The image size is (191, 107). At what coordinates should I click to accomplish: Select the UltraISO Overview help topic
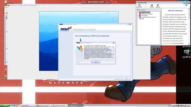(146, 12)
